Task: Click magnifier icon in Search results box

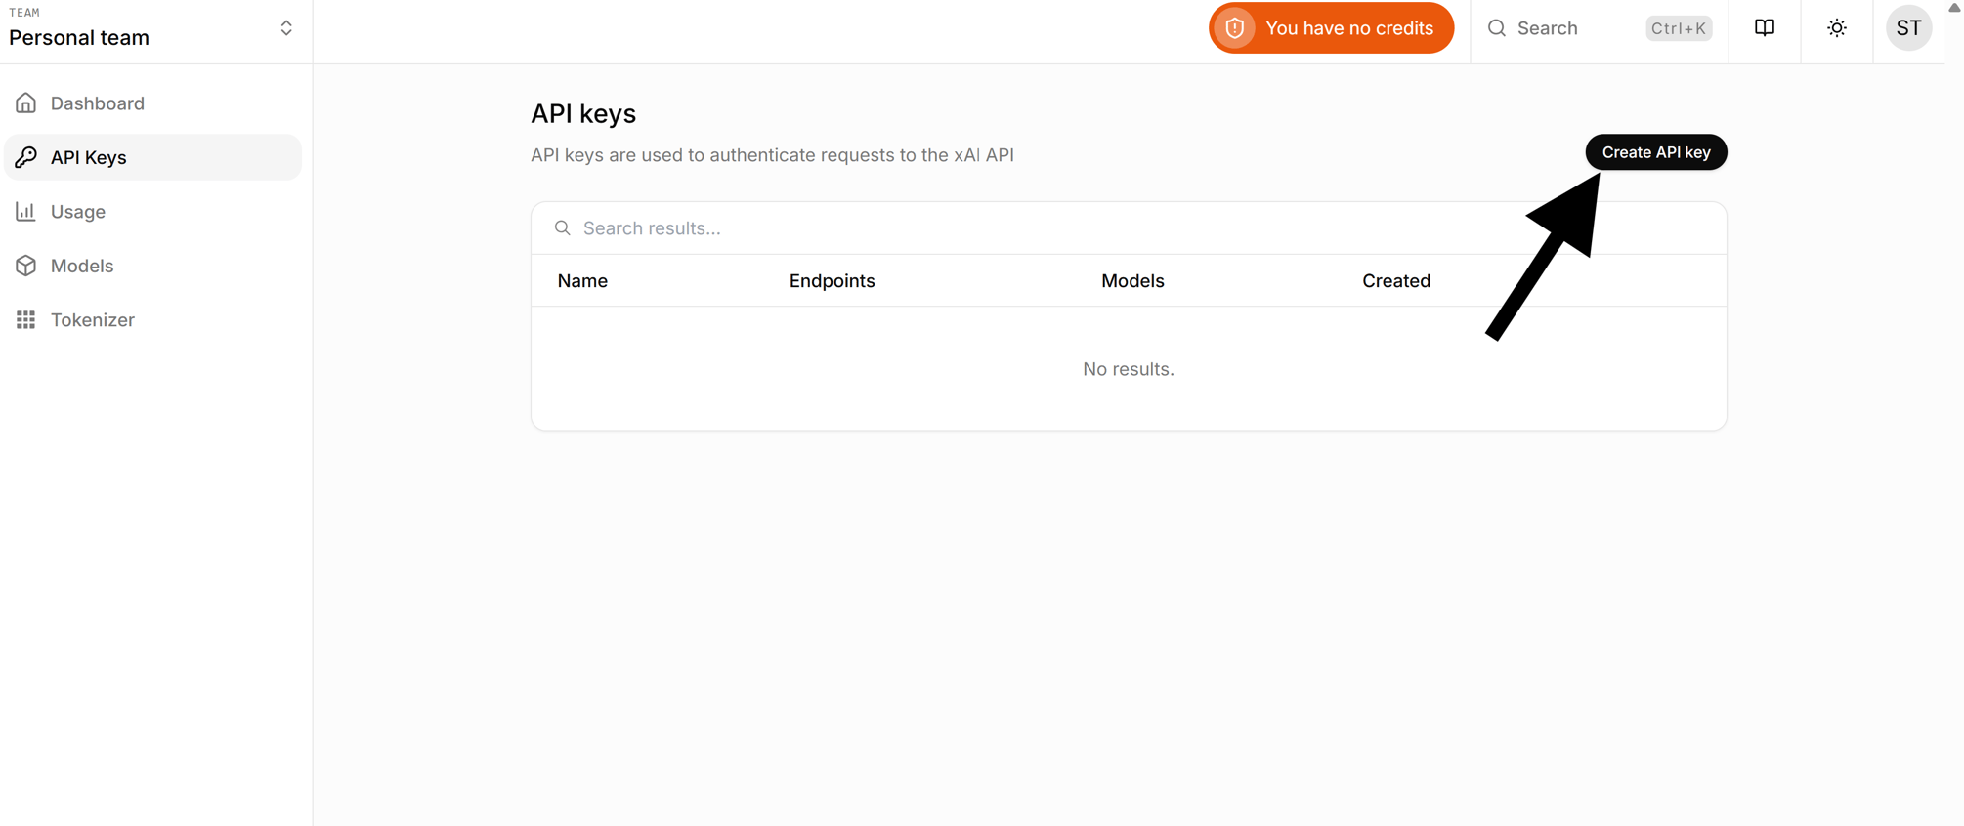Action: click(x=563, y=228)
